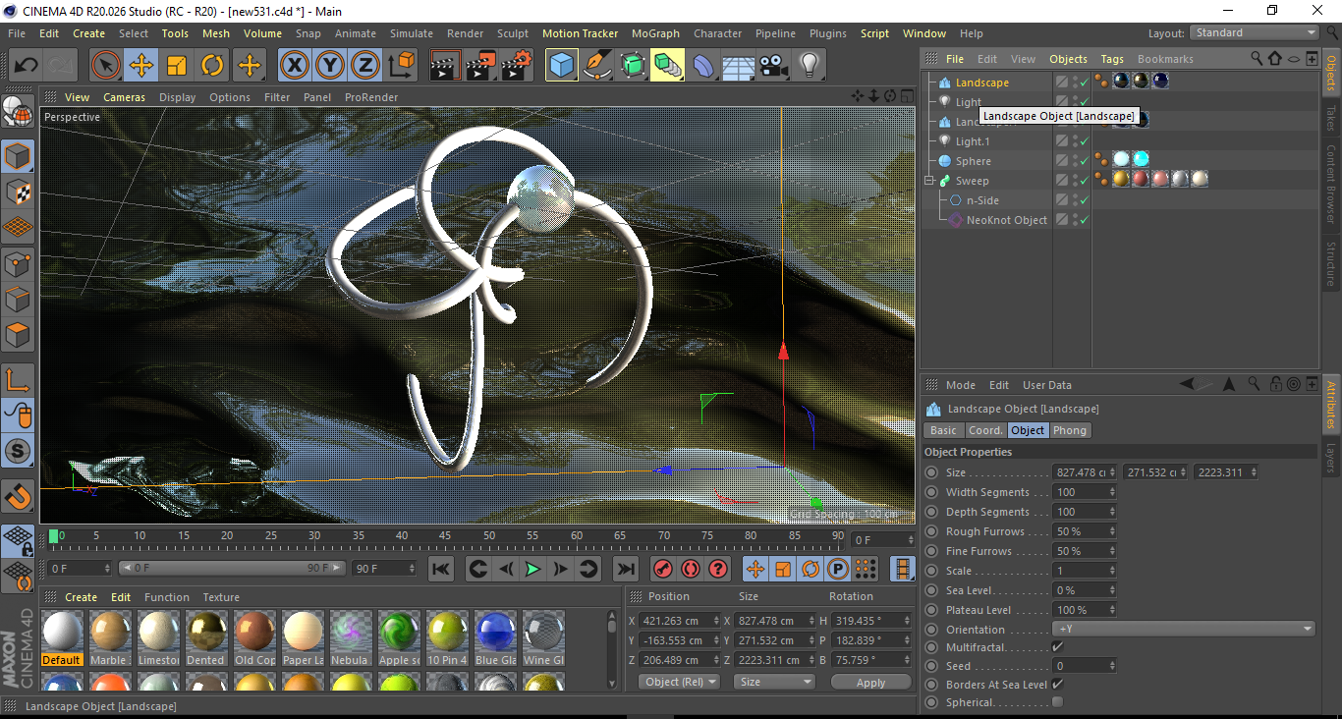Switch to Edges mode

tap(19, 299)
